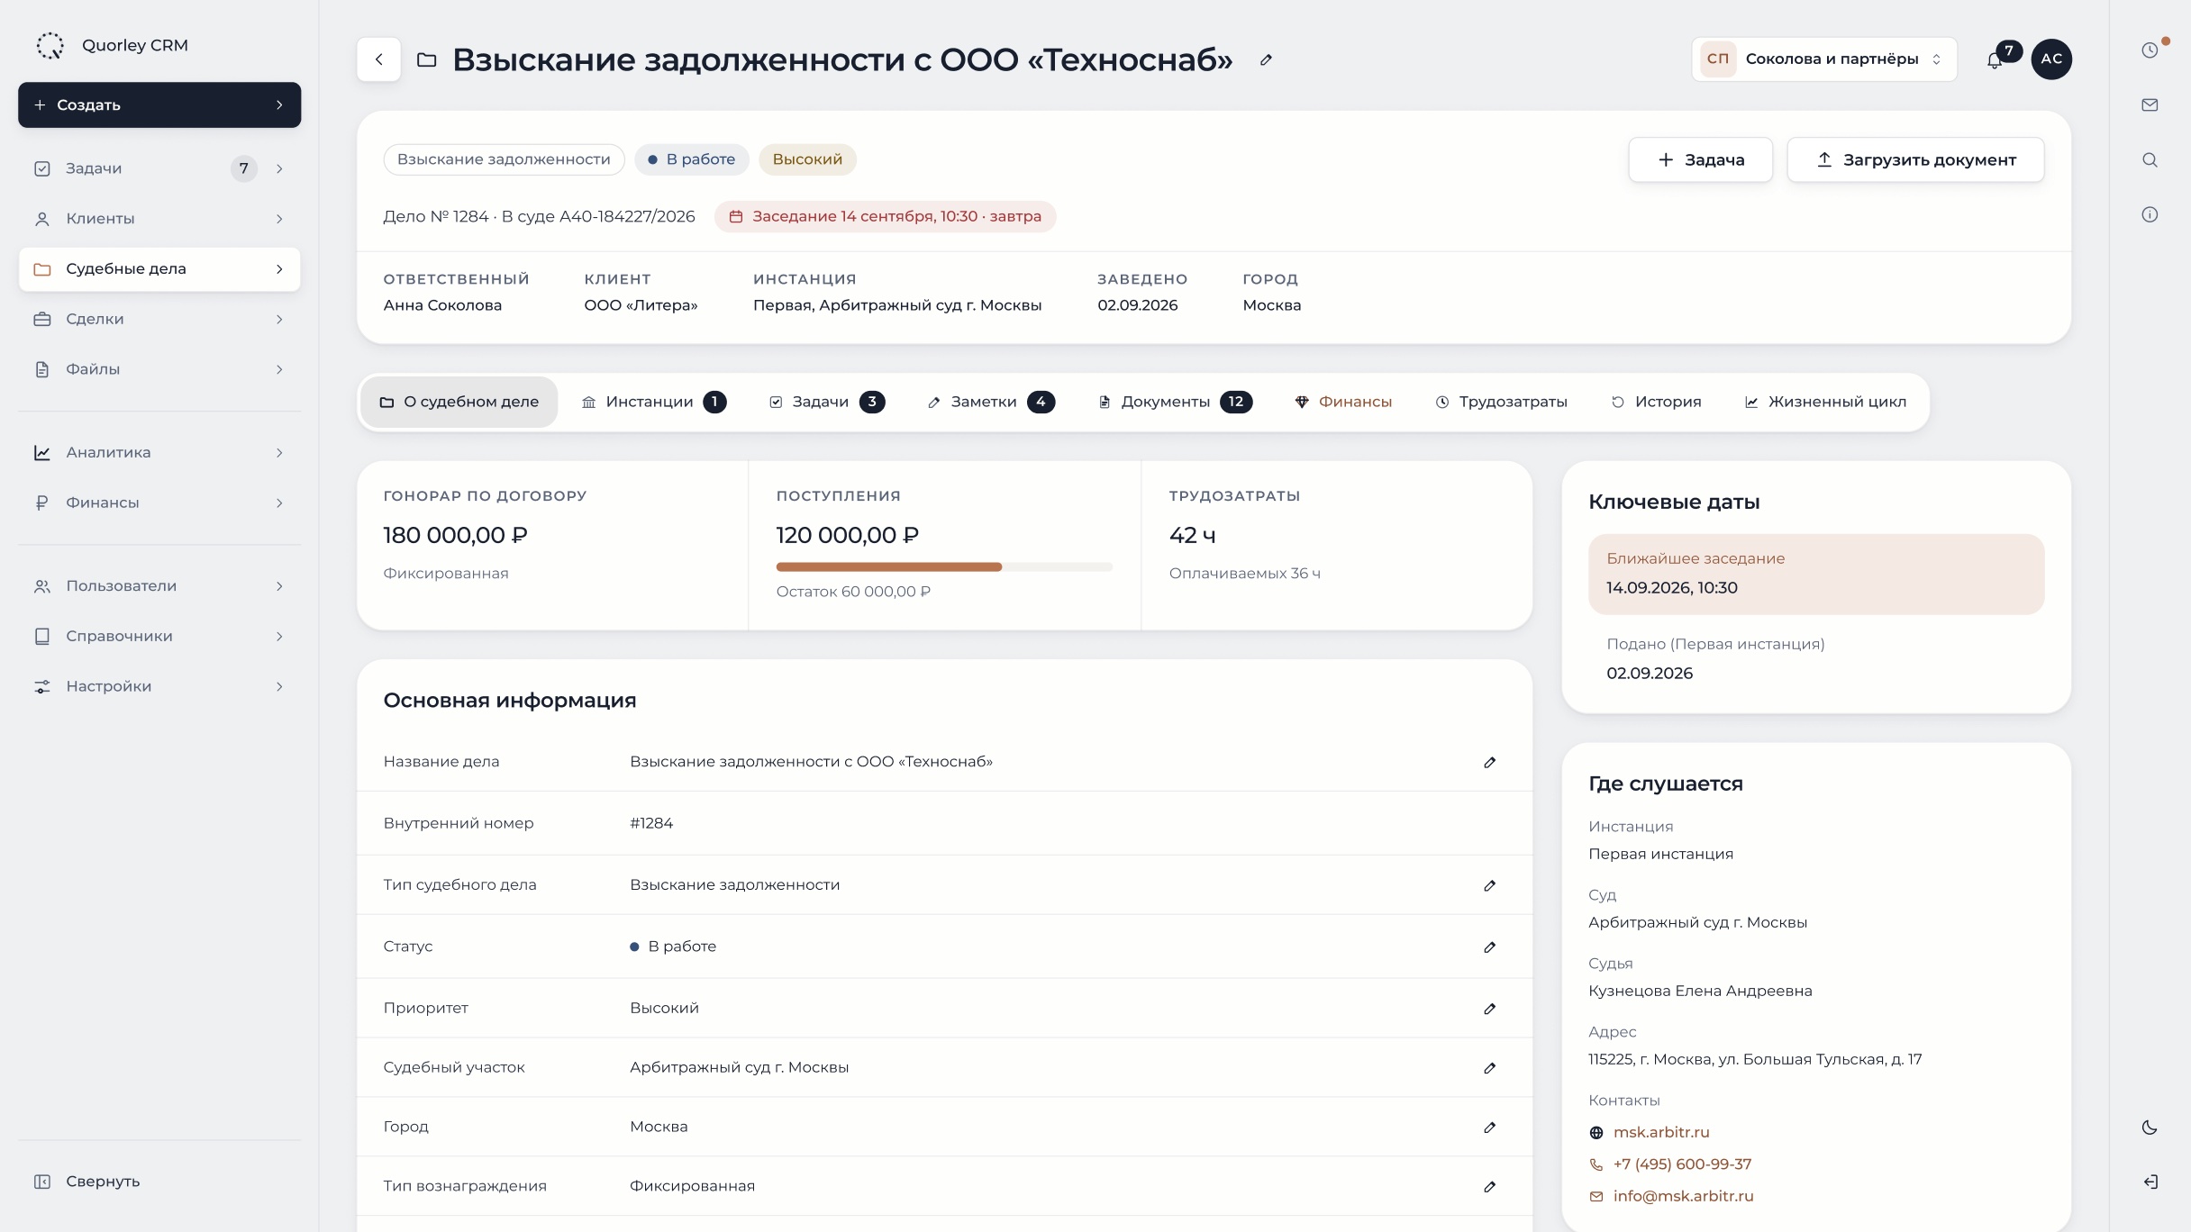This screenshot has height=1232, width=2191.
Task: Open the Трудозатраты tab
Action: click(1501, 403)
